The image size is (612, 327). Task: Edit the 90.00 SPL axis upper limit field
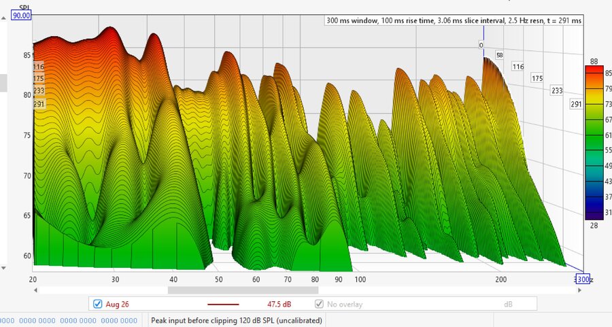tap(21, 15)
